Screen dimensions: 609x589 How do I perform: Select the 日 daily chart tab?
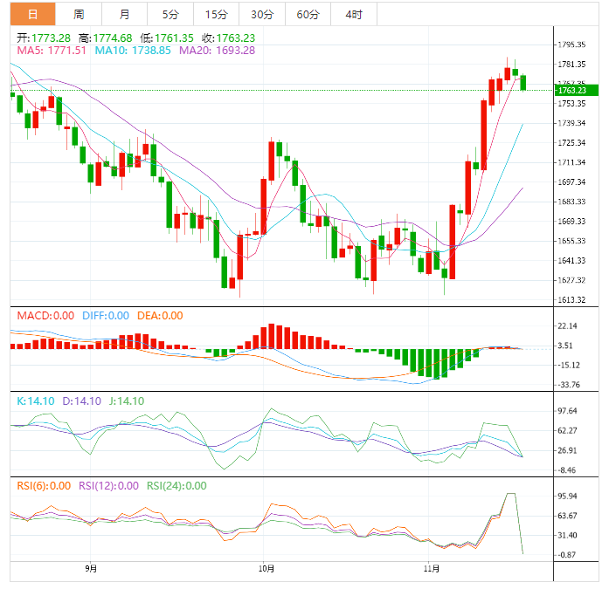[x=32, y=14]
